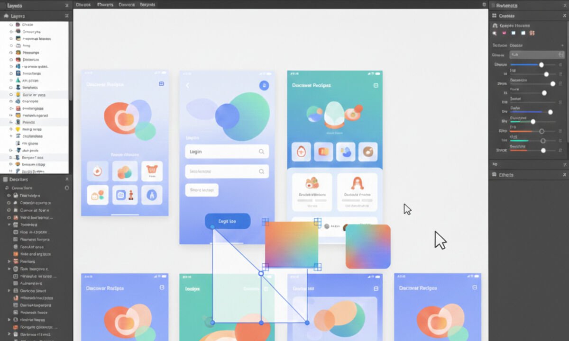Click the donut icon tile in the teal mockup

(x=368, y=152)
